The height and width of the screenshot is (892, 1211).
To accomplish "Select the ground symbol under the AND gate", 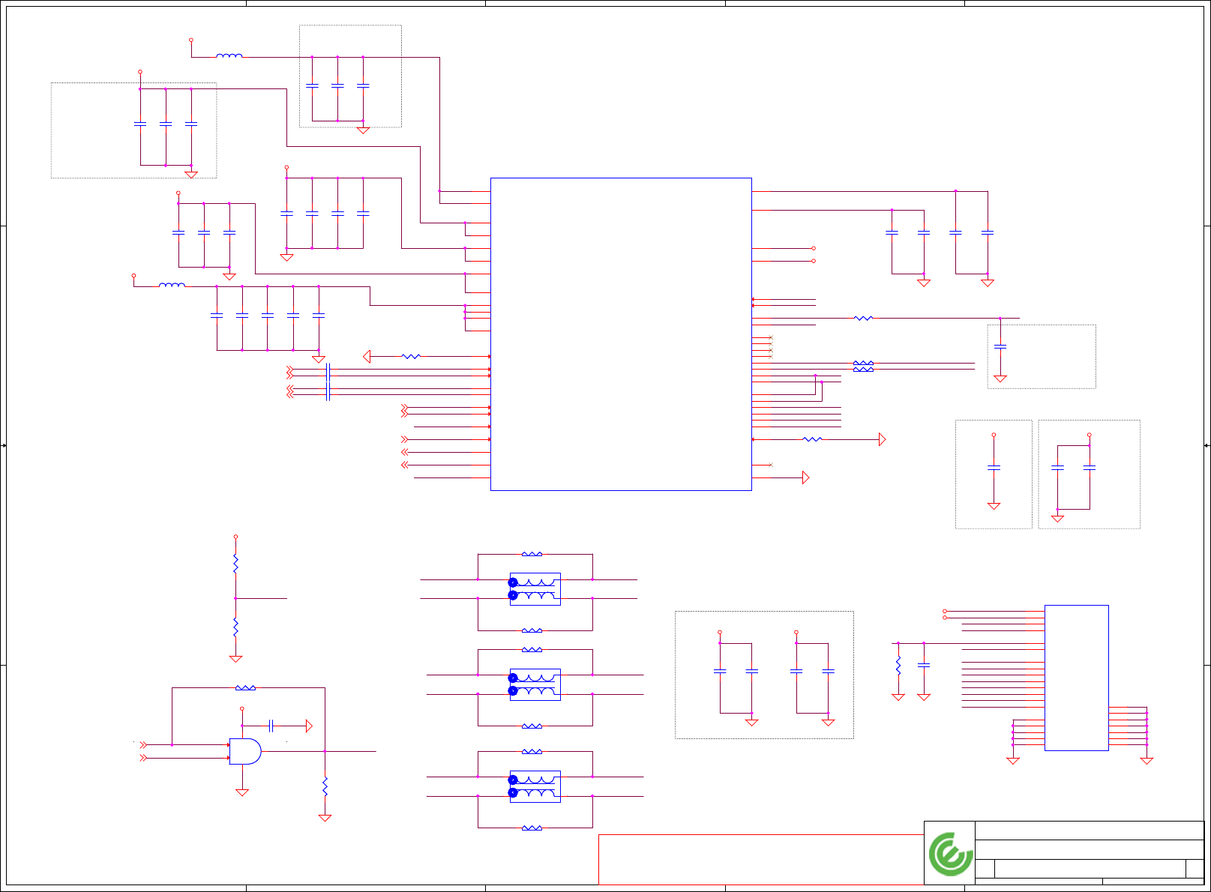I will [x=242, y=792].
